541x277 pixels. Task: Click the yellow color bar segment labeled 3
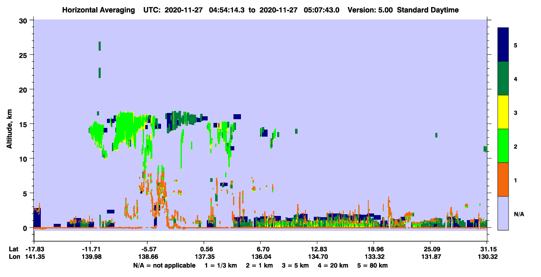503,112
